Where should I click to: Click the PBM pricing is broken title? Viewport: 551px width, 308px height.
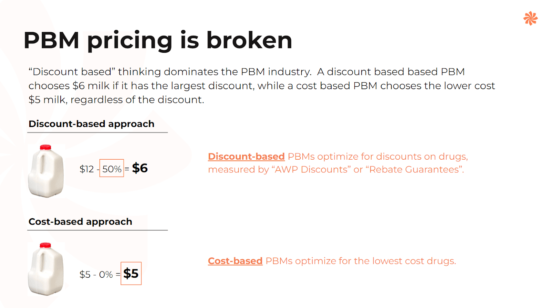click(158, 41)
